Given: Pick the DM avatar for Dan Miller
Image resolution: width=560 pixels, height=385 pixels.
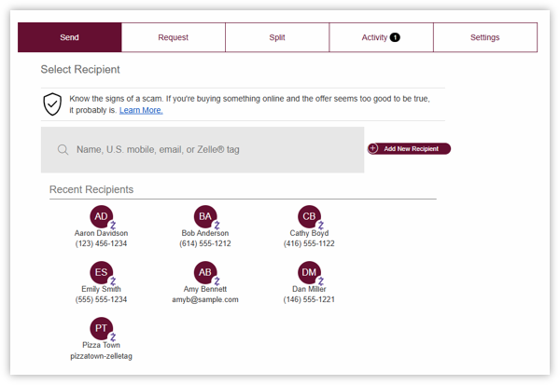Looking at the screenshot, I should click(x=309, y=272).
